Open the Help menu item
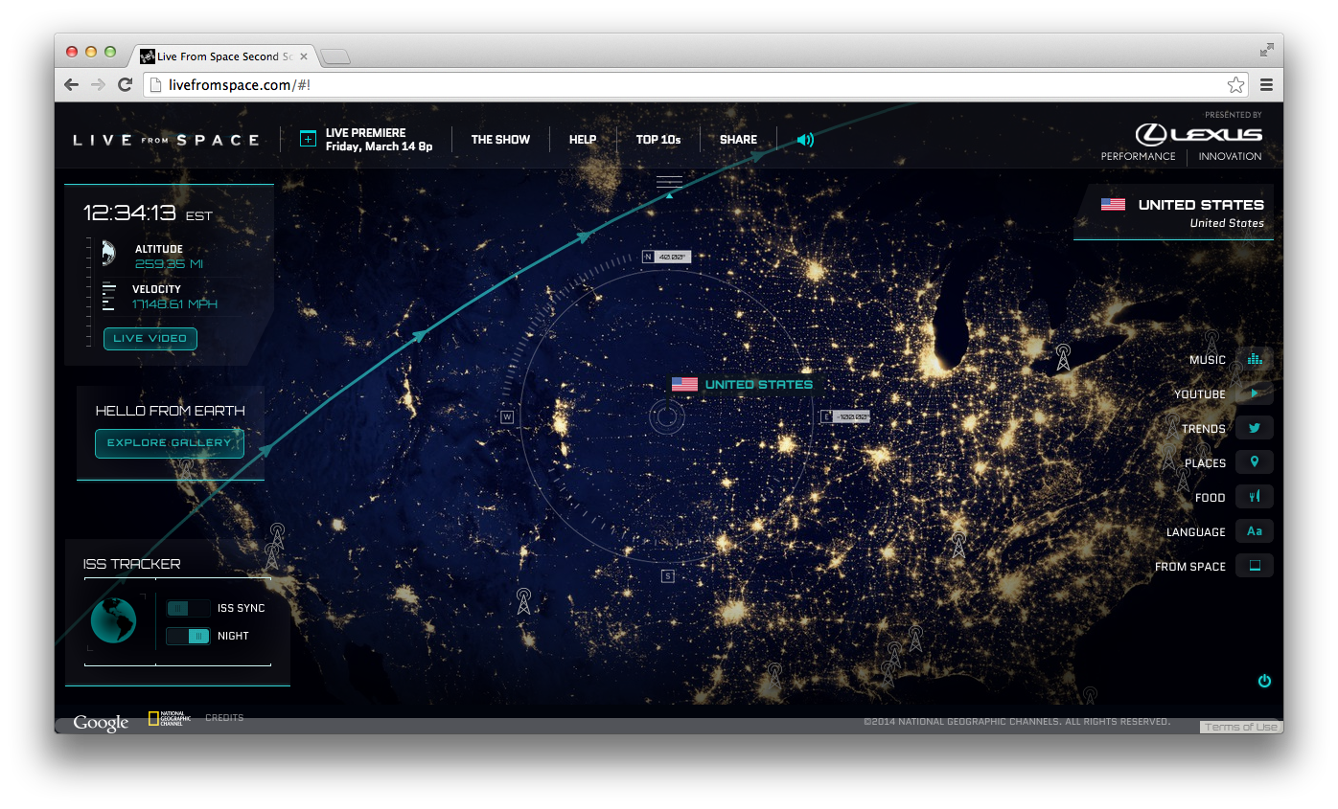 click(x=583, y=140)
